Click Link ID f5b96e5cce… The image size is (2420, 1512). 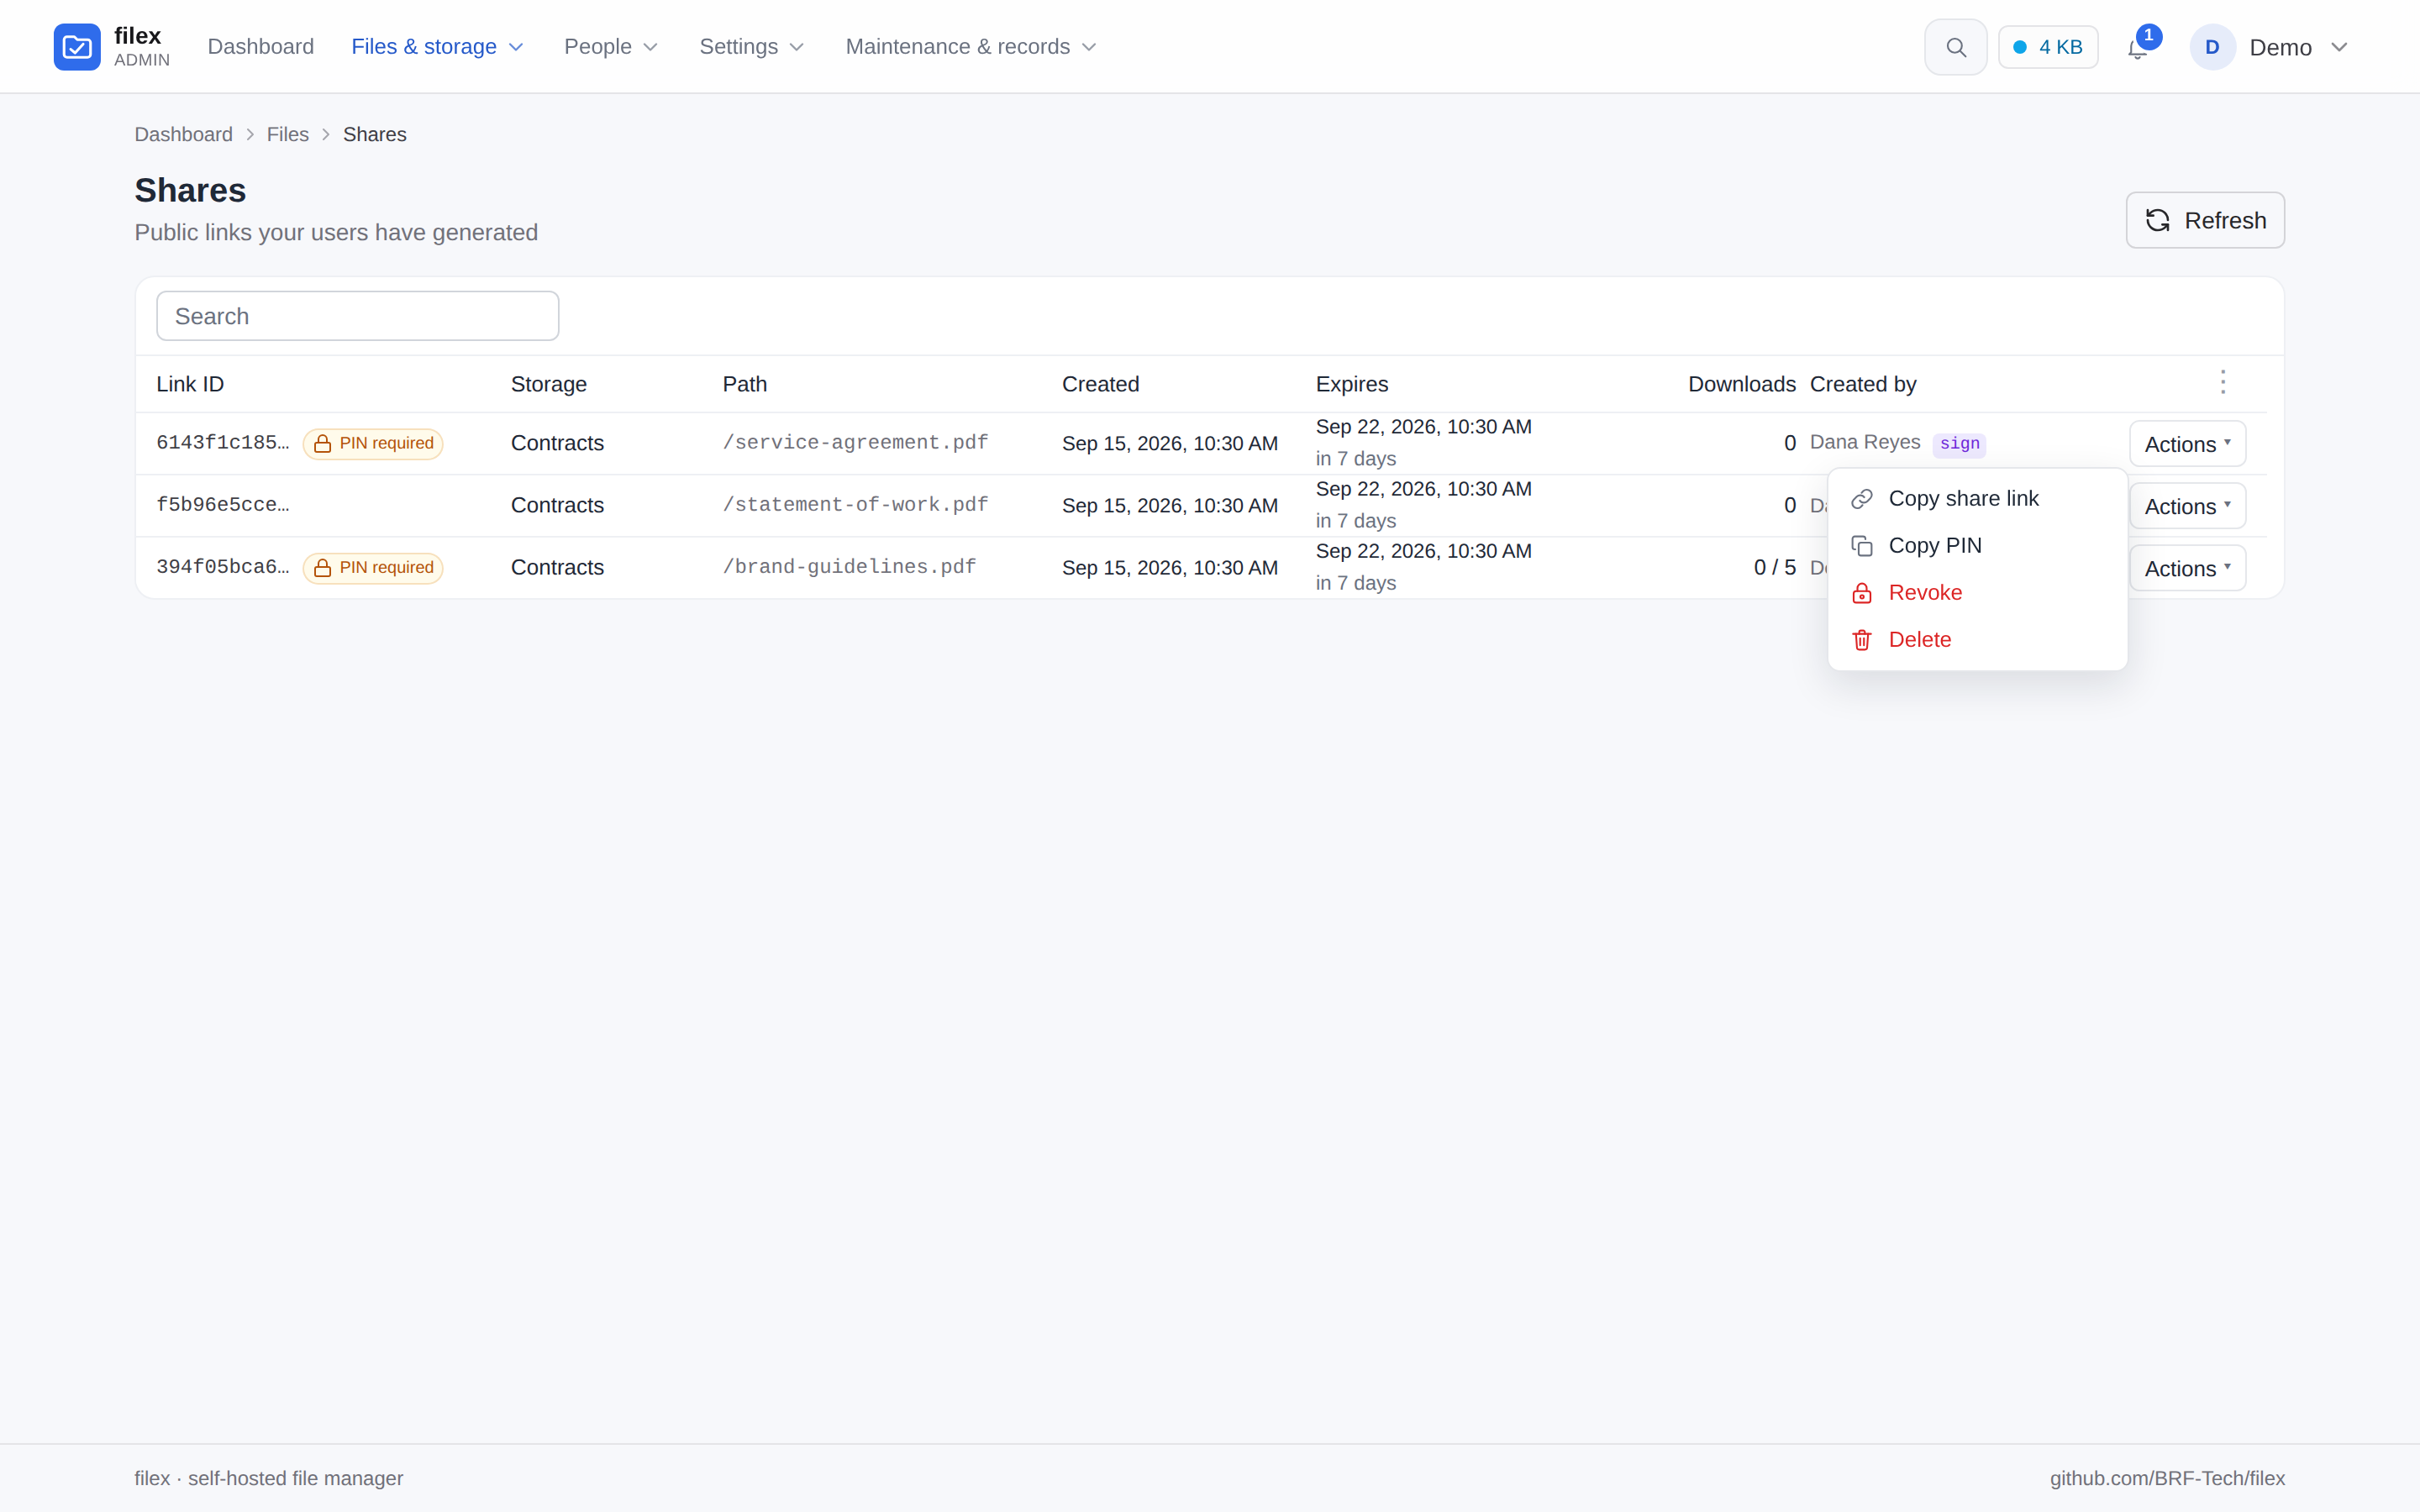[x=222, y=504]
